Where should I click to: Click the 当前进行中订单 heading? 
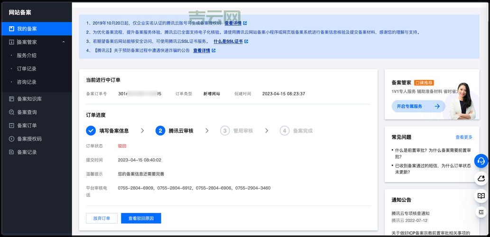click(x=103, y=80)
